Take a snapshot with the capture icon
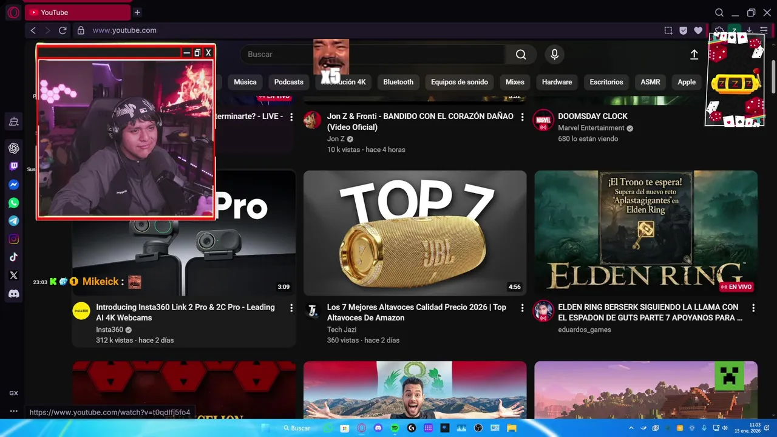 pyautogui.click(x=668, y=30)
